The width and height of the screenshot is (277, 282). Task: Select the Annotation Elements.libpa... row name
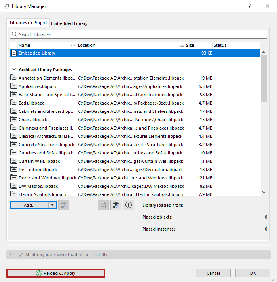click(47, 78)
